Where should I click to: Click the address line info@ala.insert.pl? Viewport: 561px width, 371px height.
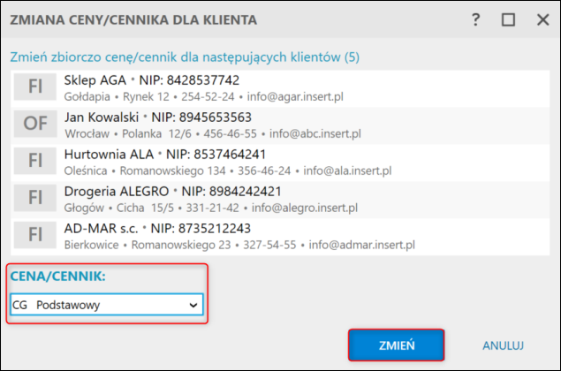tap(347, 170)
